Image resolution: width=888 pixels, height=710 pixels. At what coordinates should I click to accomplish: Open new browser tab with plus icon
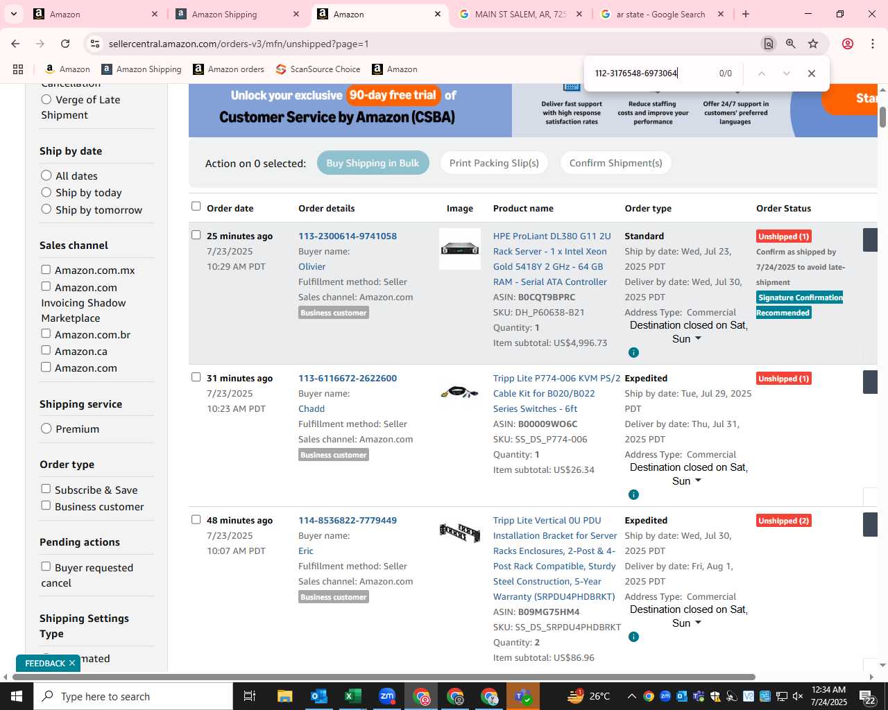tap(746, 14)
